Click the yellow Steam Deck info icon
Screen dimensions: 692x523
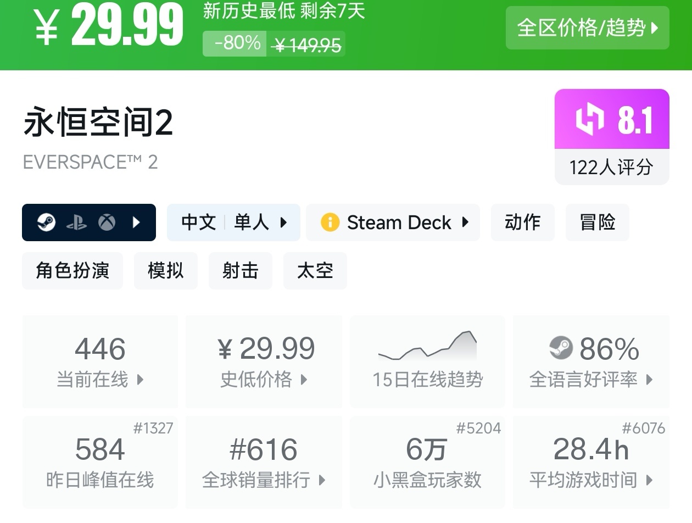(330, 222)
